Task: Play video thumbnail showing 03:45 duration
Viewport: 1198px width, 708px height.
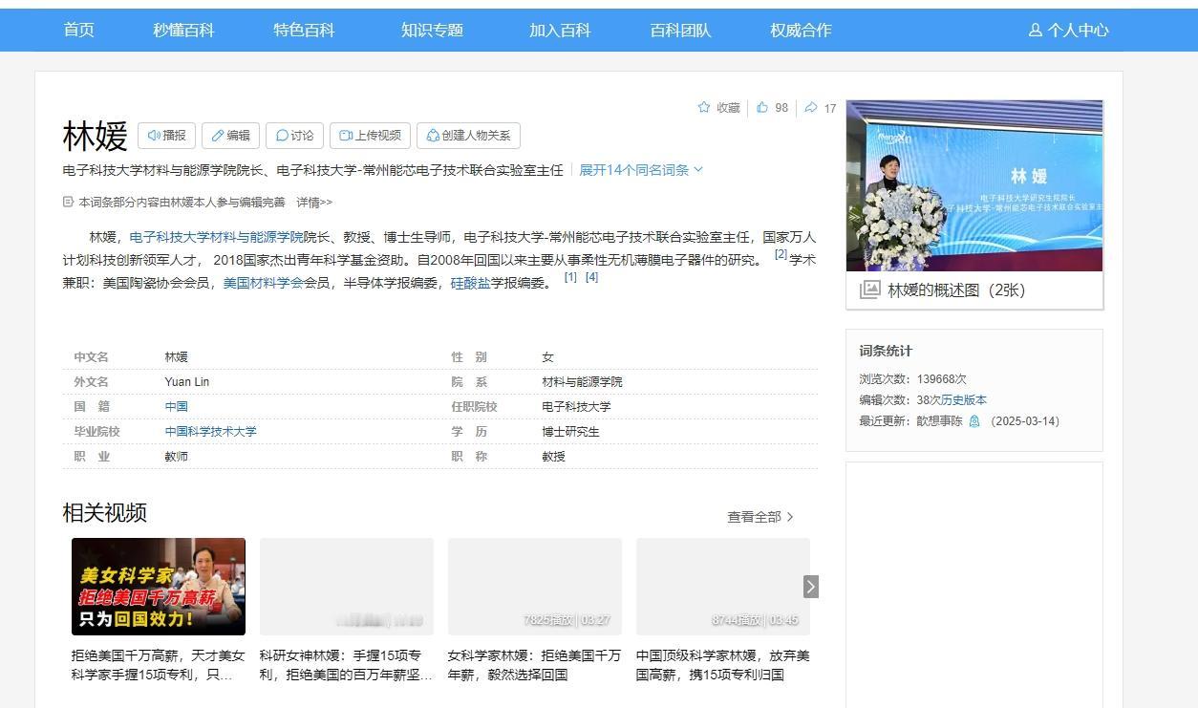Action: pos(723,587)
